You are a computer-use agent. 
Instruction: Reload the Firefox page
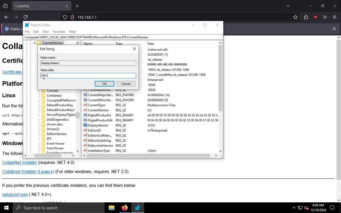(x=26, y=17)
